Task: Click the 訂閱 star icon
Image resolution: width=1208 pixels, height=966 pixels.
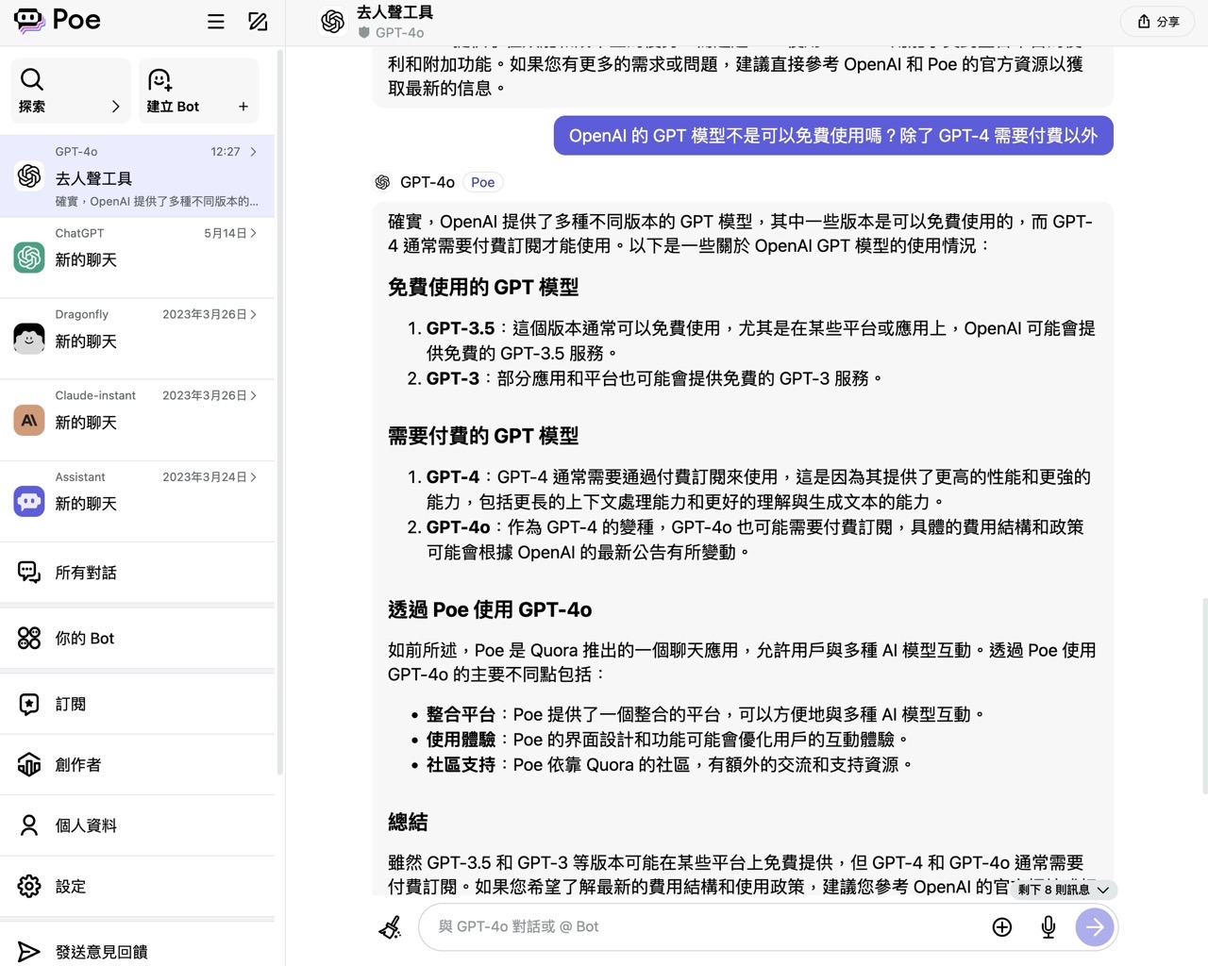Action: 29,704
